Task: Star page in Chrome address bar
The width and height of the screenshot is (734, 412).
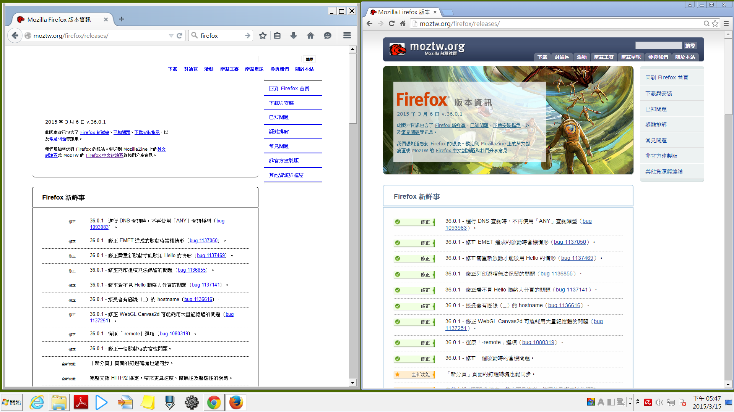Action: (x=715, y=24)
